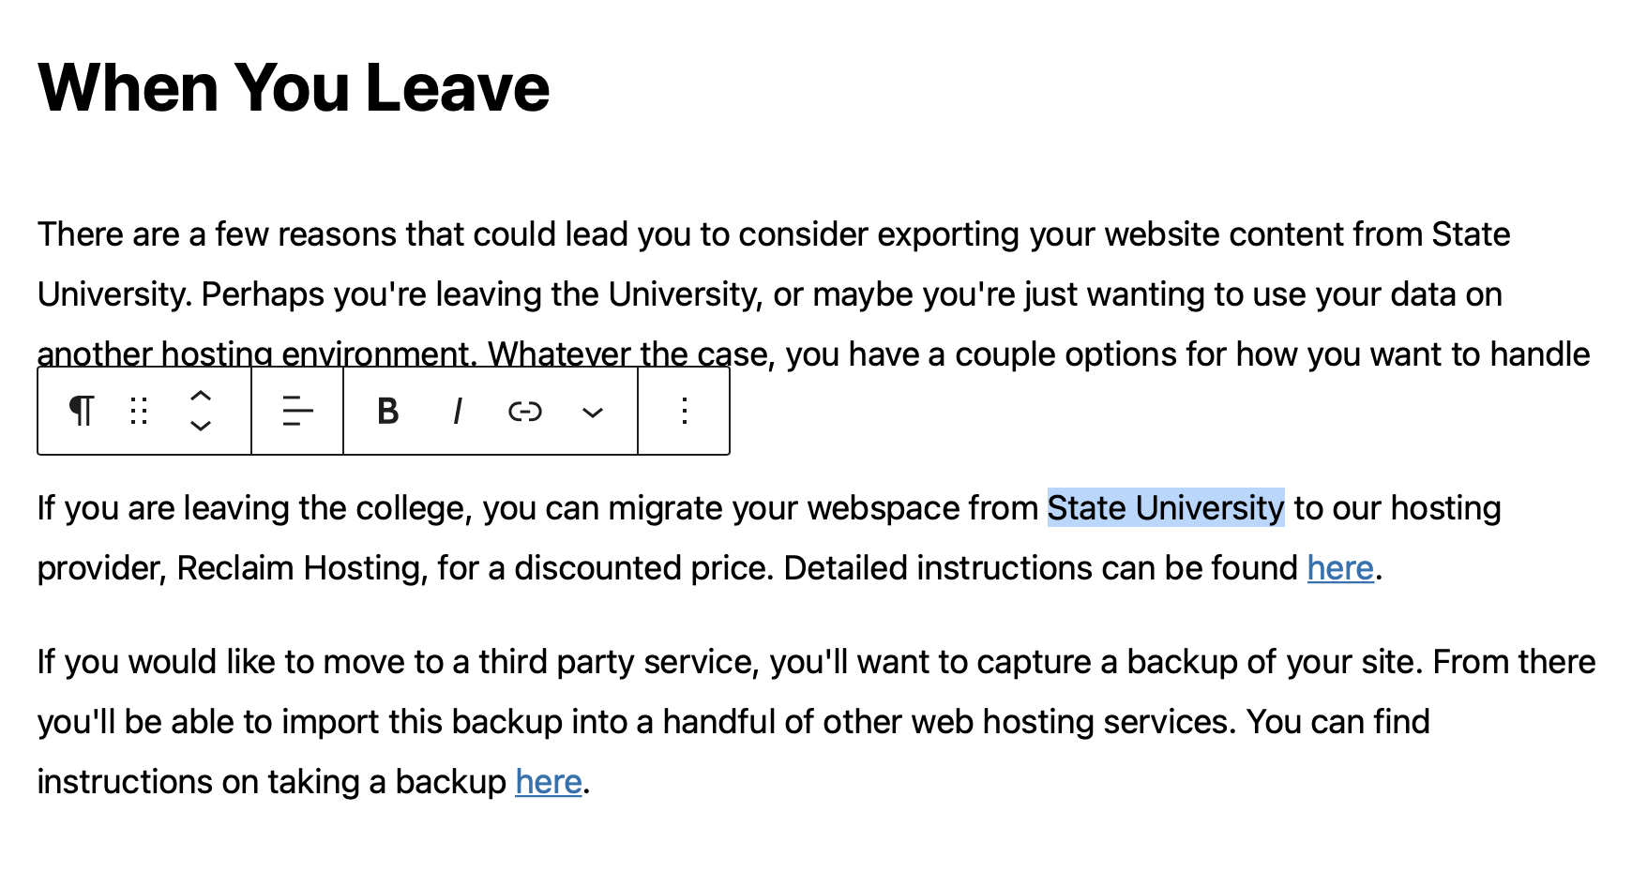The image size is (1647, 872).
Task: Click the 'When You Leave' page title
Action: point(294,87)
